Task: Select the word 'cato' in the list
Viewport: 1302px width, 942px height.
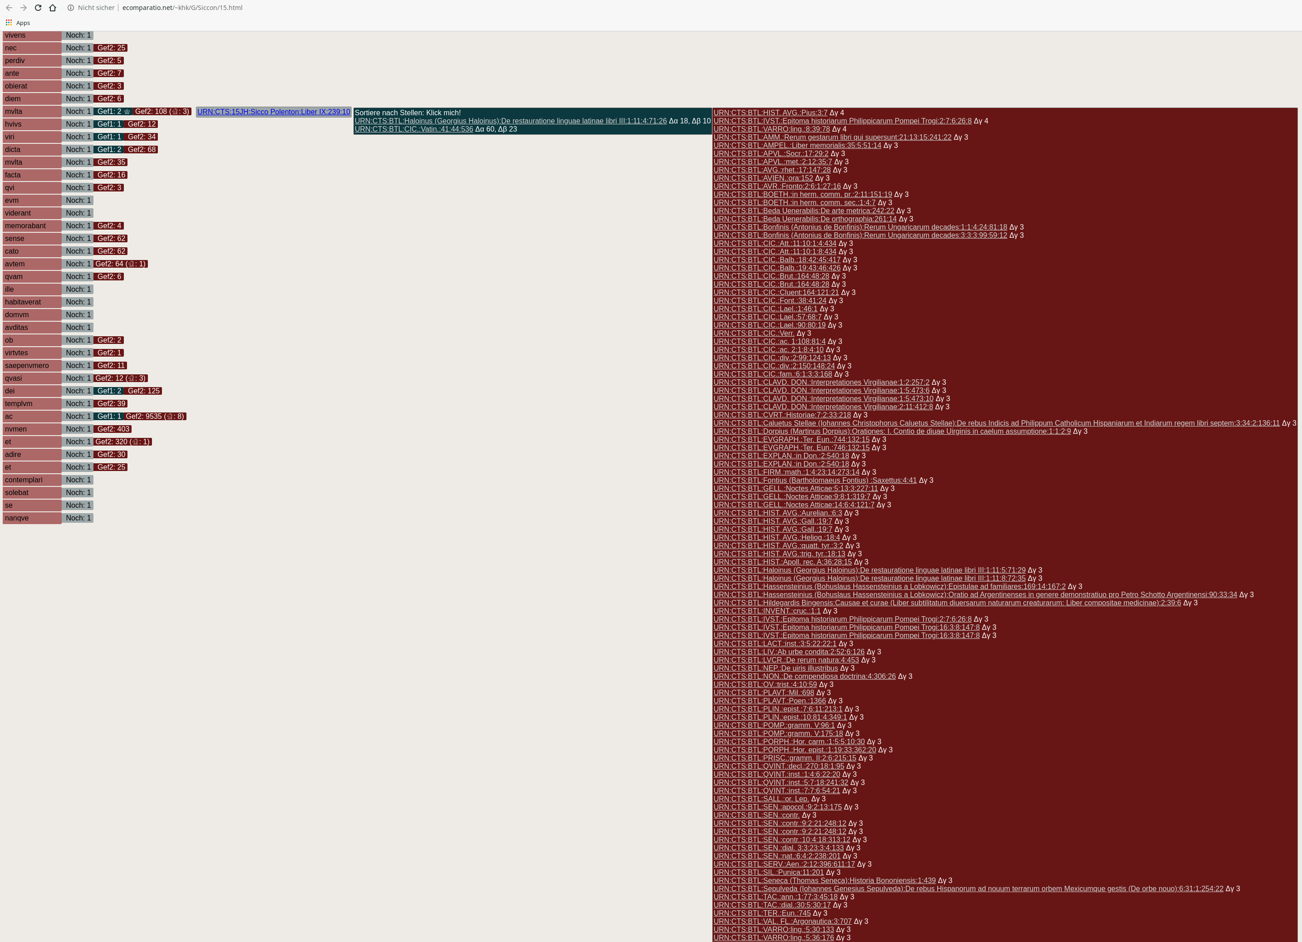Action: tap(12, 251)
